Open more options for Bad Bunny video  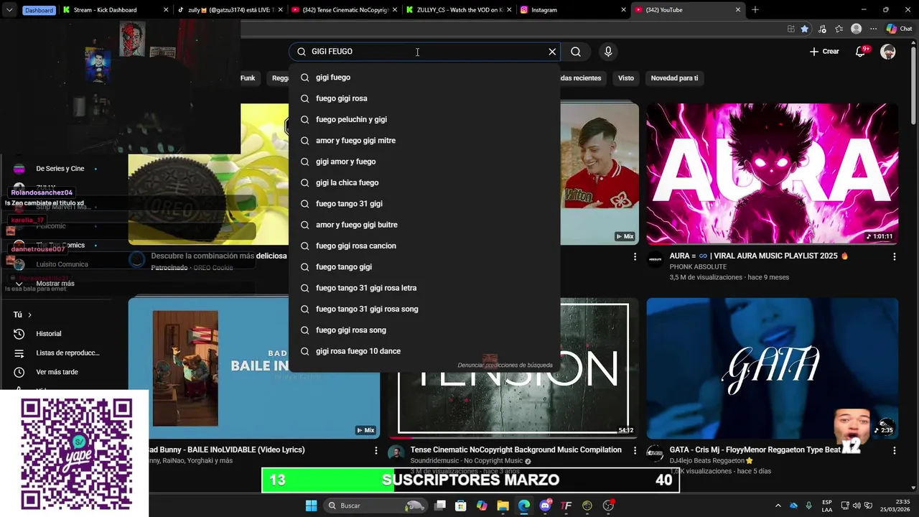coord(375,450)
